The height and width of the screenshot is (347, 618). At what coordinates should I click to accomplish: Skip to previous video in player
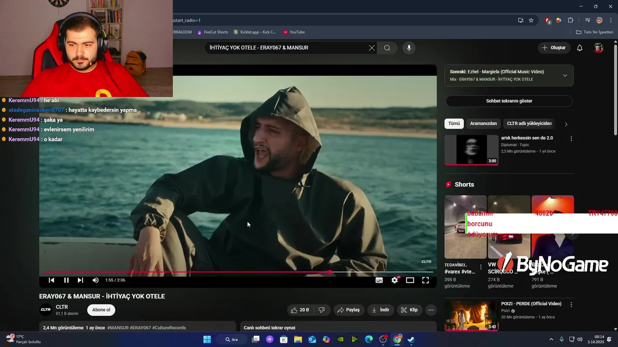[52, 280]
